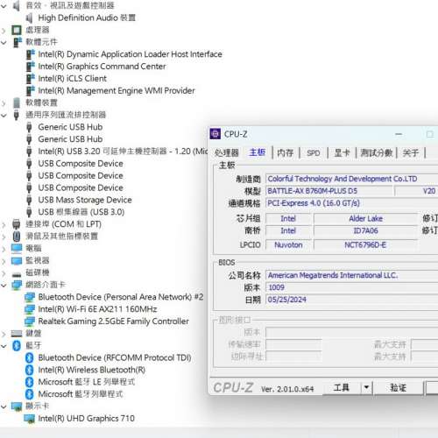The height and width of the screenshot is (438, 438).
Task: Click the monitor category icon
Action: (17, 260)
